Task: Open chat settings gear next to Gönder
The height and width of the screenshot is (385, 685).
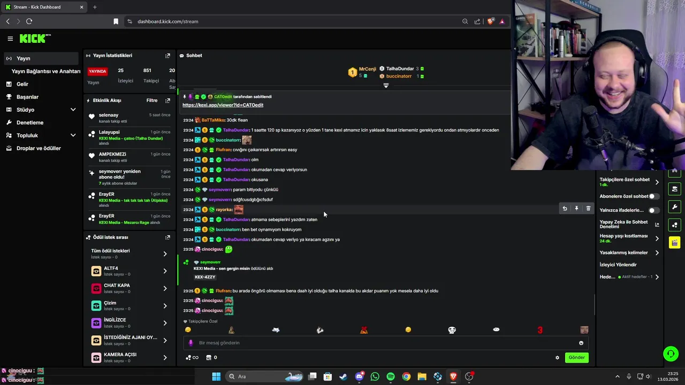Action: coord(557,358)
